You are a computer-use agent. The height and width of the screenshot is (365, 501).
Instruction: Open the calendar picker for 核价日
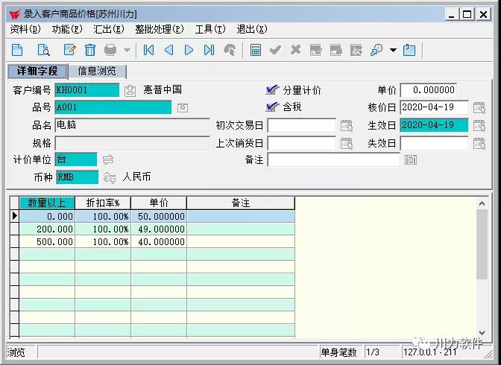[479, 107]
